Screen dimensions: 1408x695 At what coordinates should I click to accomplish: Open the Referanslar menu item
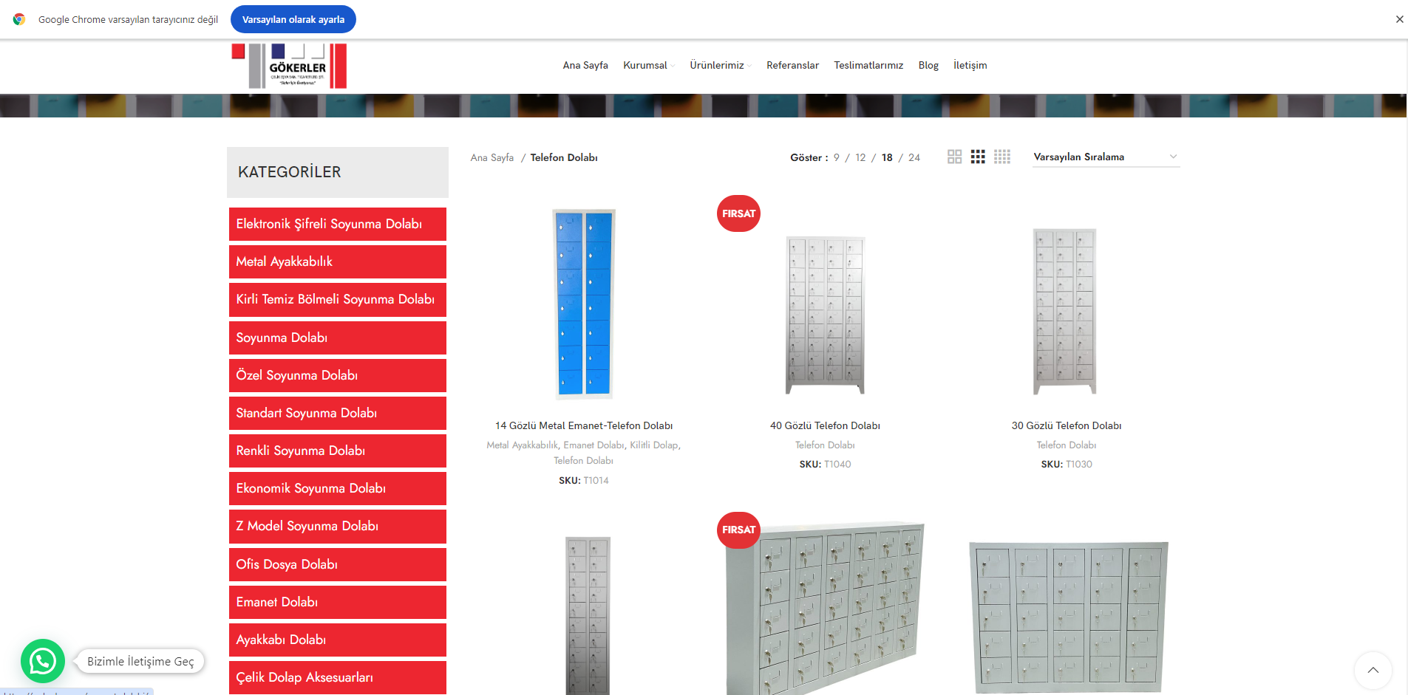click(792, 65)
